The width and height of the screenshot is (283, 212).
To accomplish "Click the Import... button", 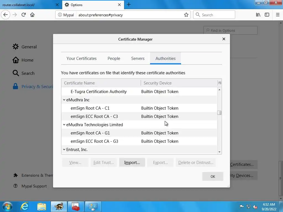I will click(x=132, y=162).
